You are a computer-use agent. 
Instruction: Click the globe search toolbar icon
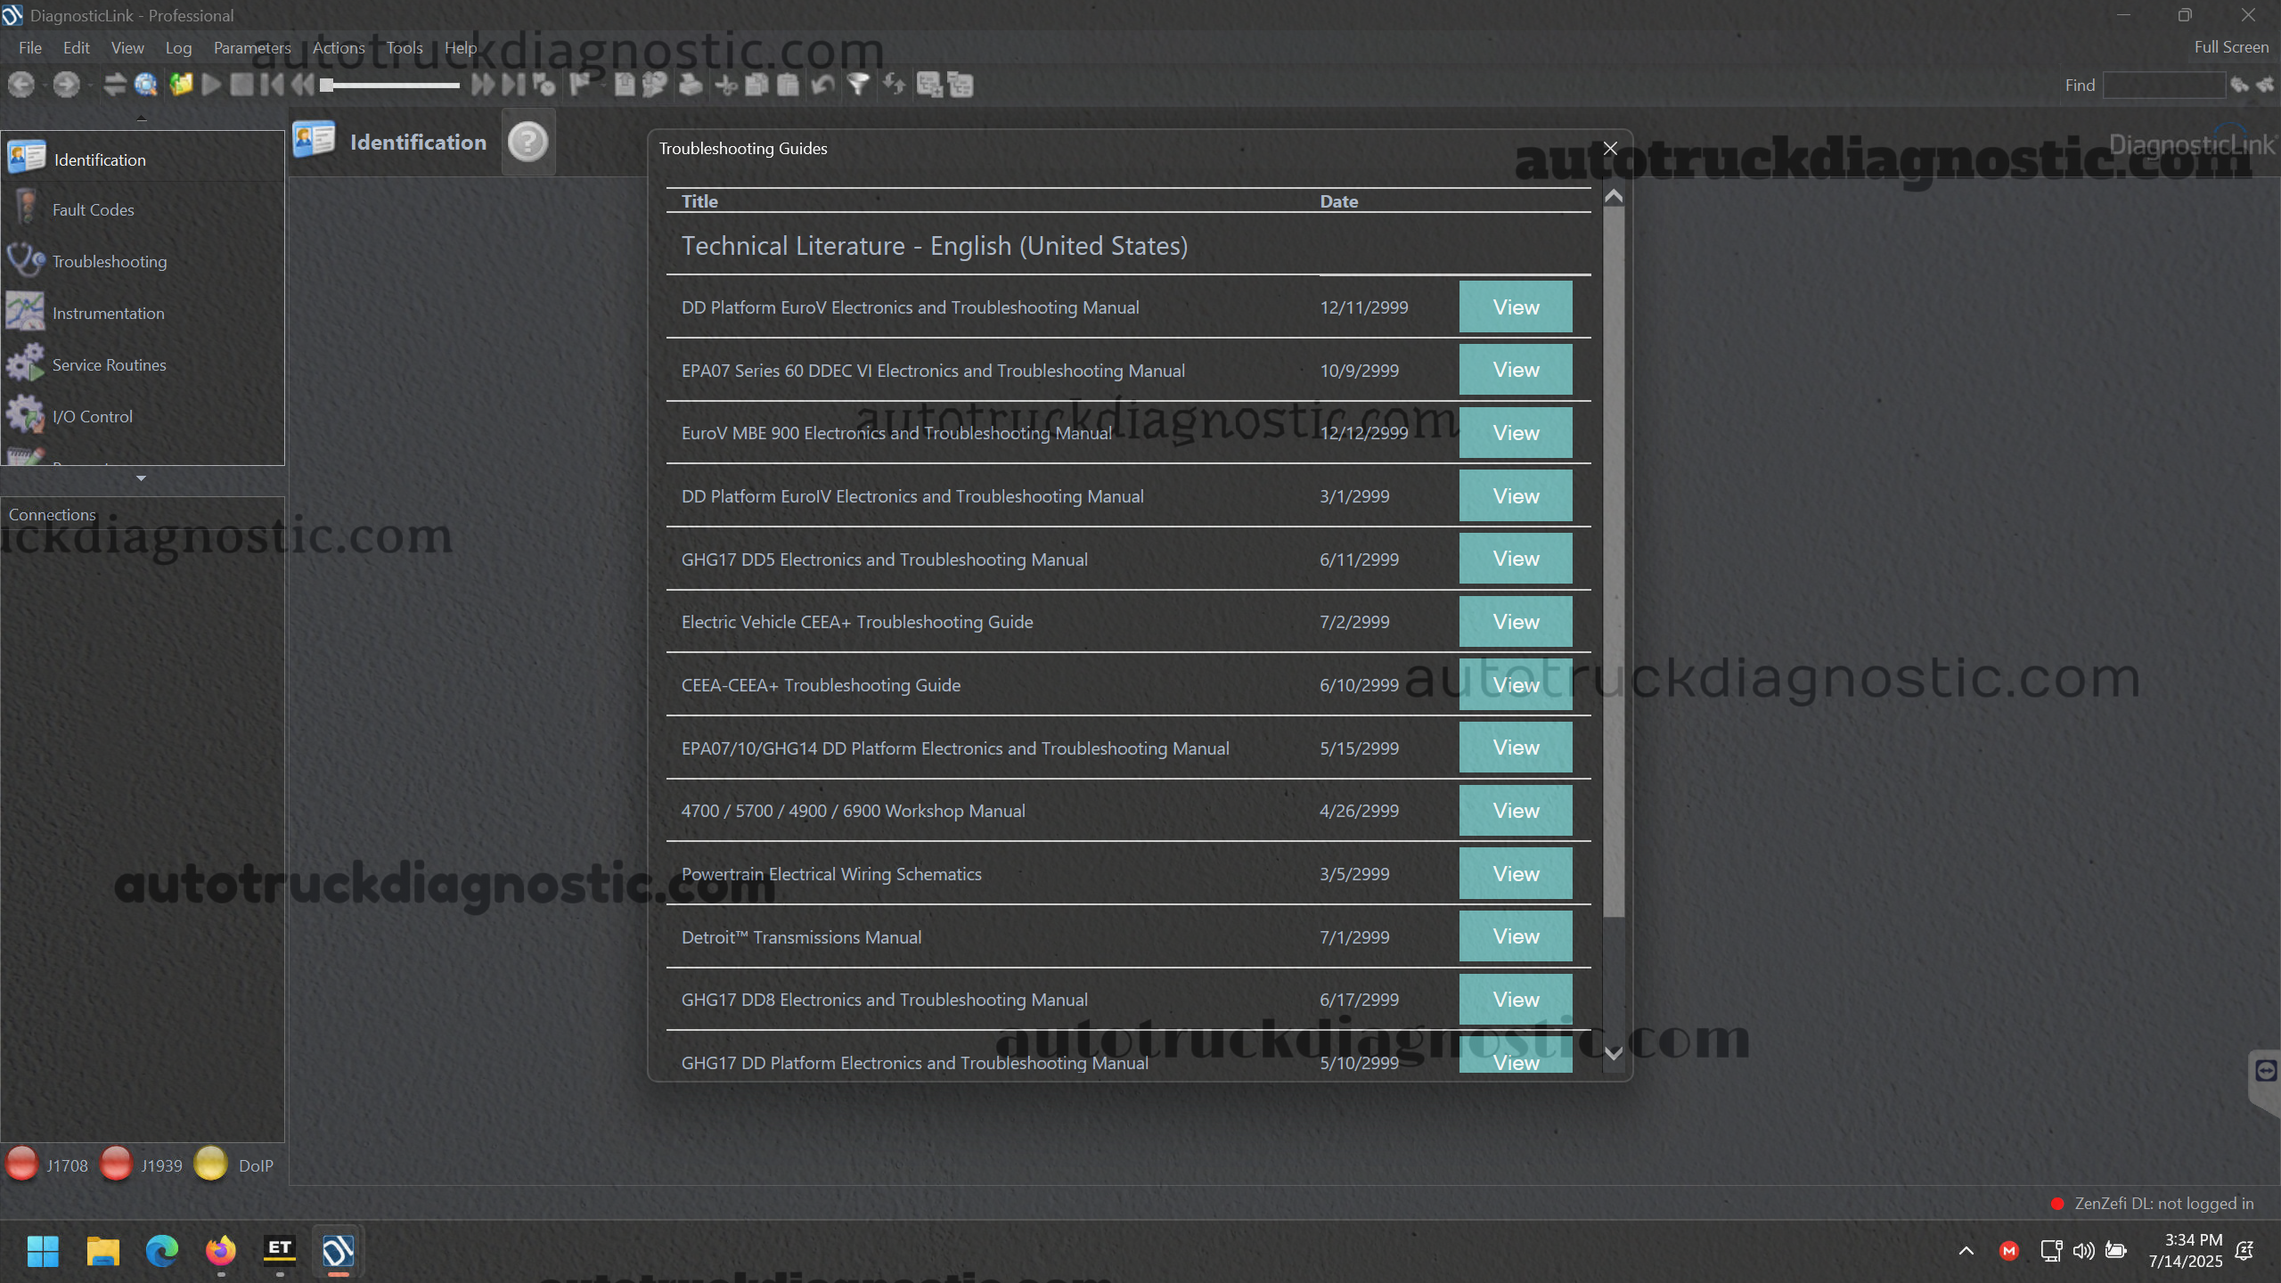146,85
